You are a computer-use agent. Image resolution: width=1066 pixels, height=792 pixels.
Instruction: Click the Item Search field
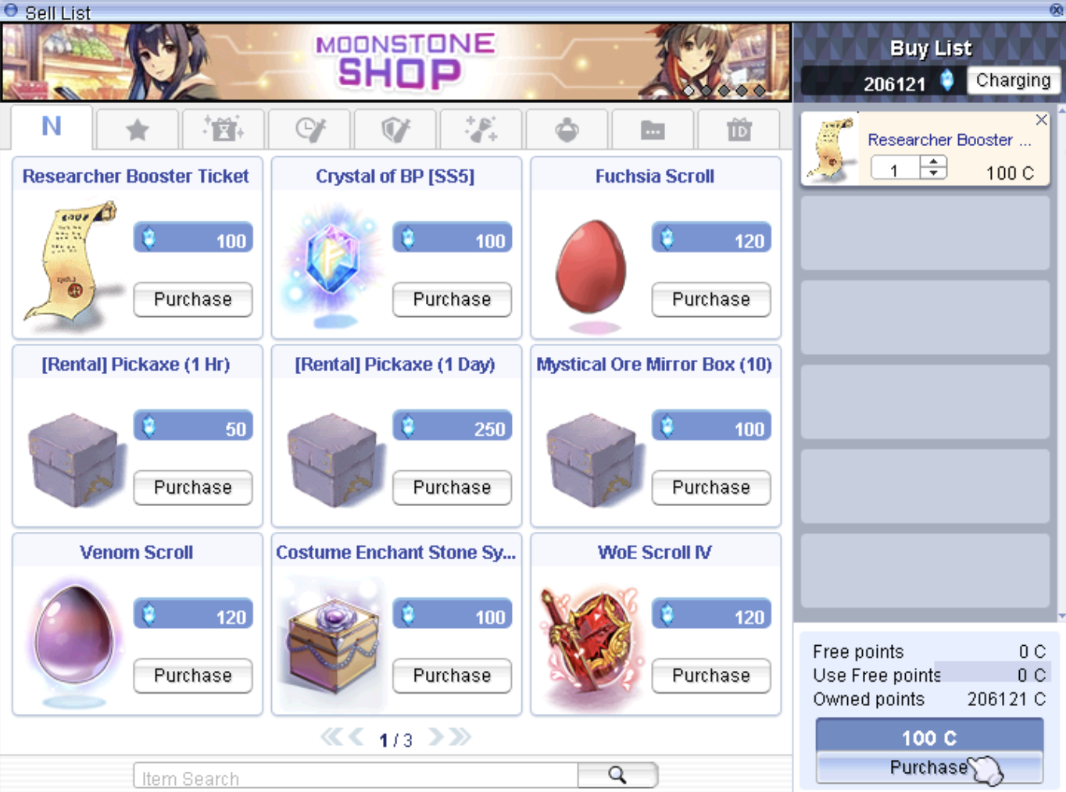tap(356, 776)
